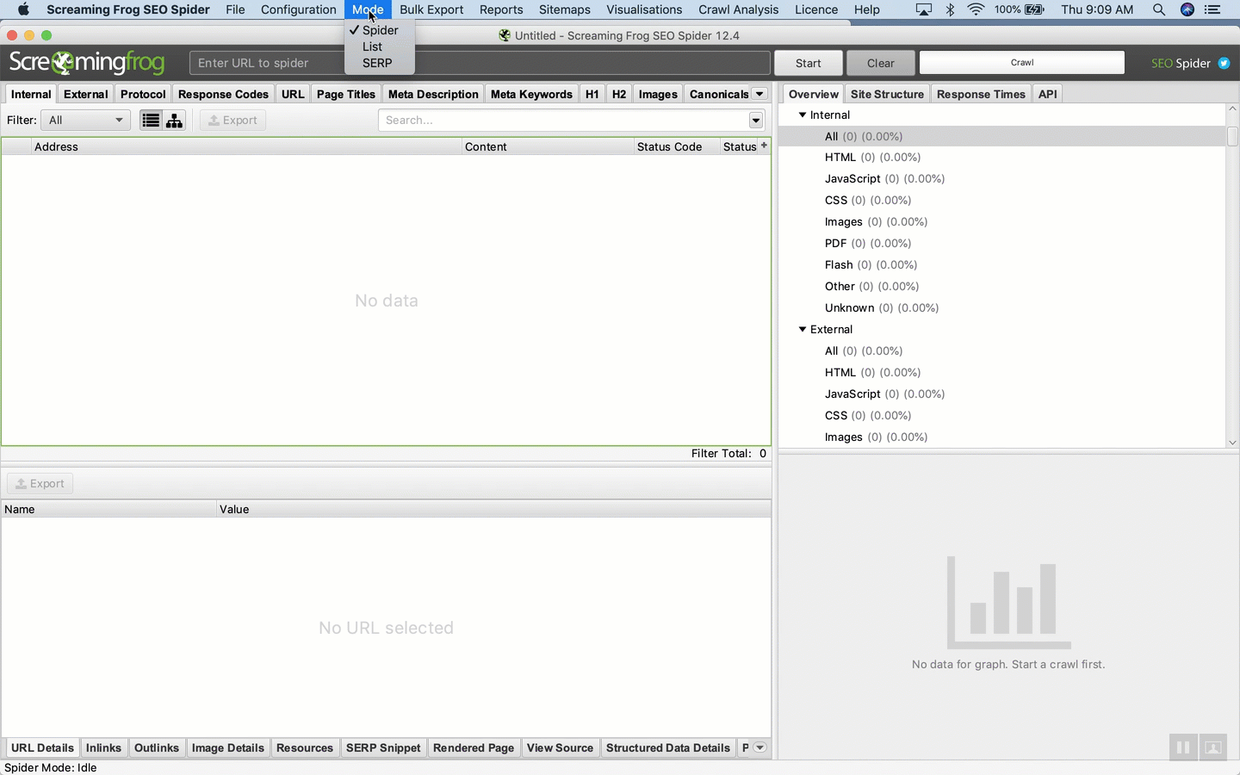Switch to list view icon
1240x775 pixels.
[x=151, y=120]
